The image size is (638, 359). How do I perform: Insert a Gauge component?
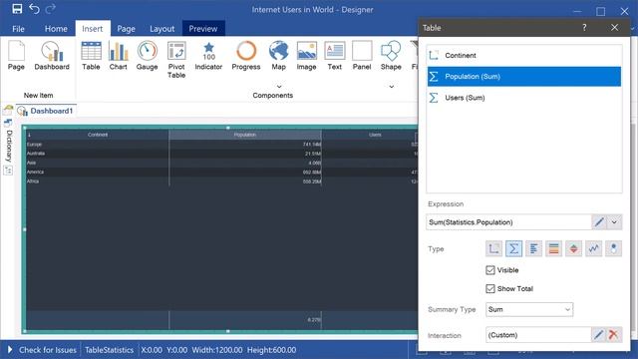[x=147, y=56]
